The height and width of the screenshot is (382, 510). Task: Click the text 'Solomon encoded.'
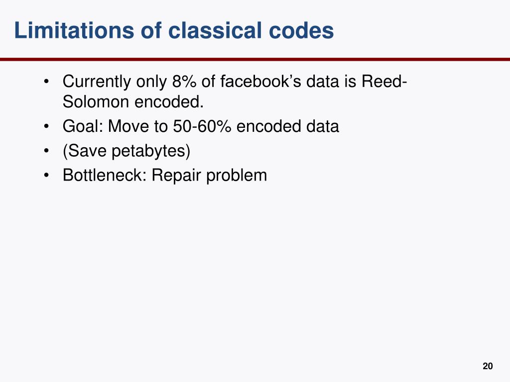coord(133,102)
